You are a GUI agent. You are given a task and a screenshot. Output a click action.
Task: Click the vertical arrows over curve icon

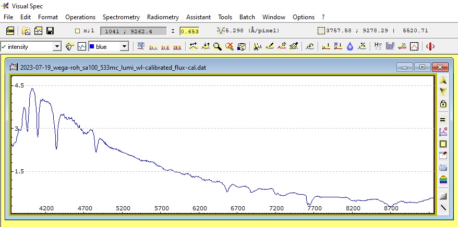[x=206, y=46]
